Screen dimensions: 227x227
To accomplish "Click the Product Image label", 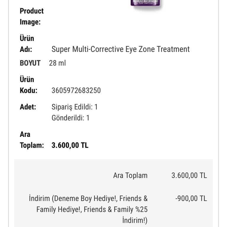I will pos(31,16).
